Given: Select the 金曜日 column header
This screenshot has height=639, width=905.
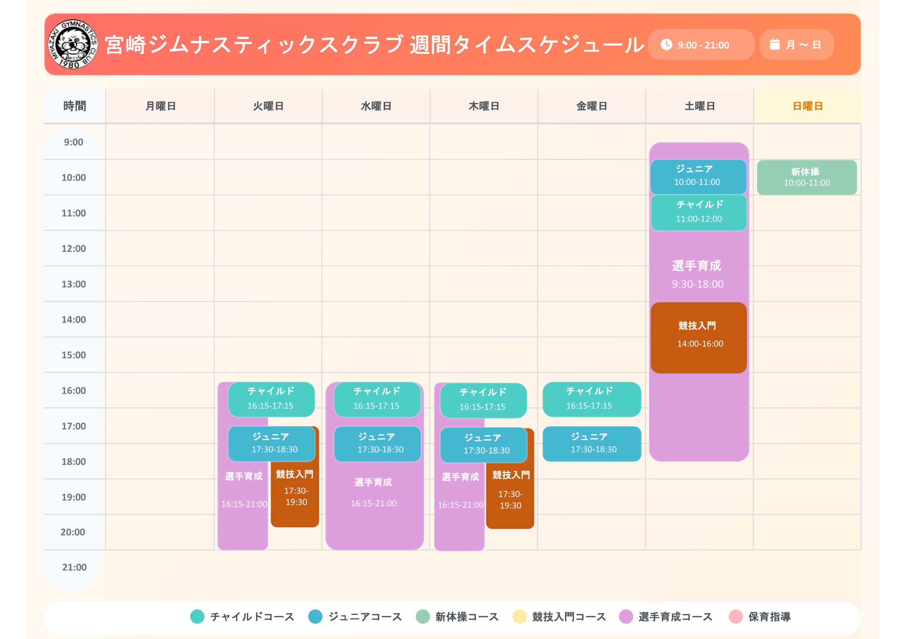Looking at the screenshot, I should [x=592, y=106].
